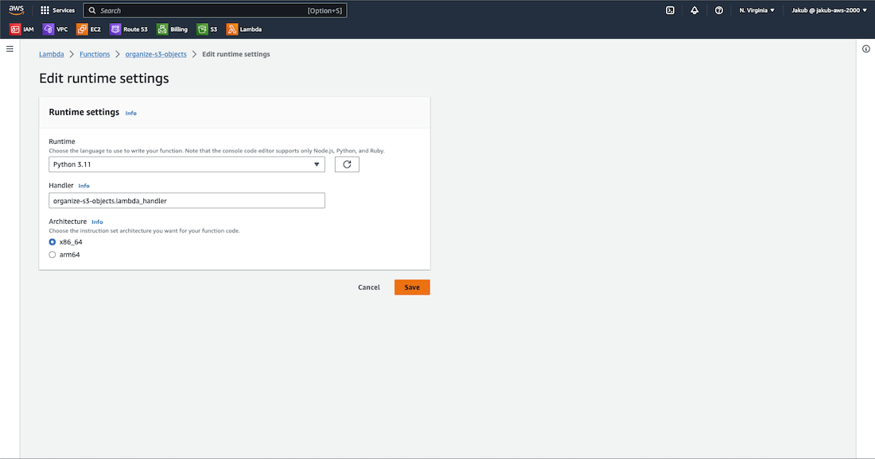
Task: Select the arm64 architecture option
Action: [x=52, y=255]
